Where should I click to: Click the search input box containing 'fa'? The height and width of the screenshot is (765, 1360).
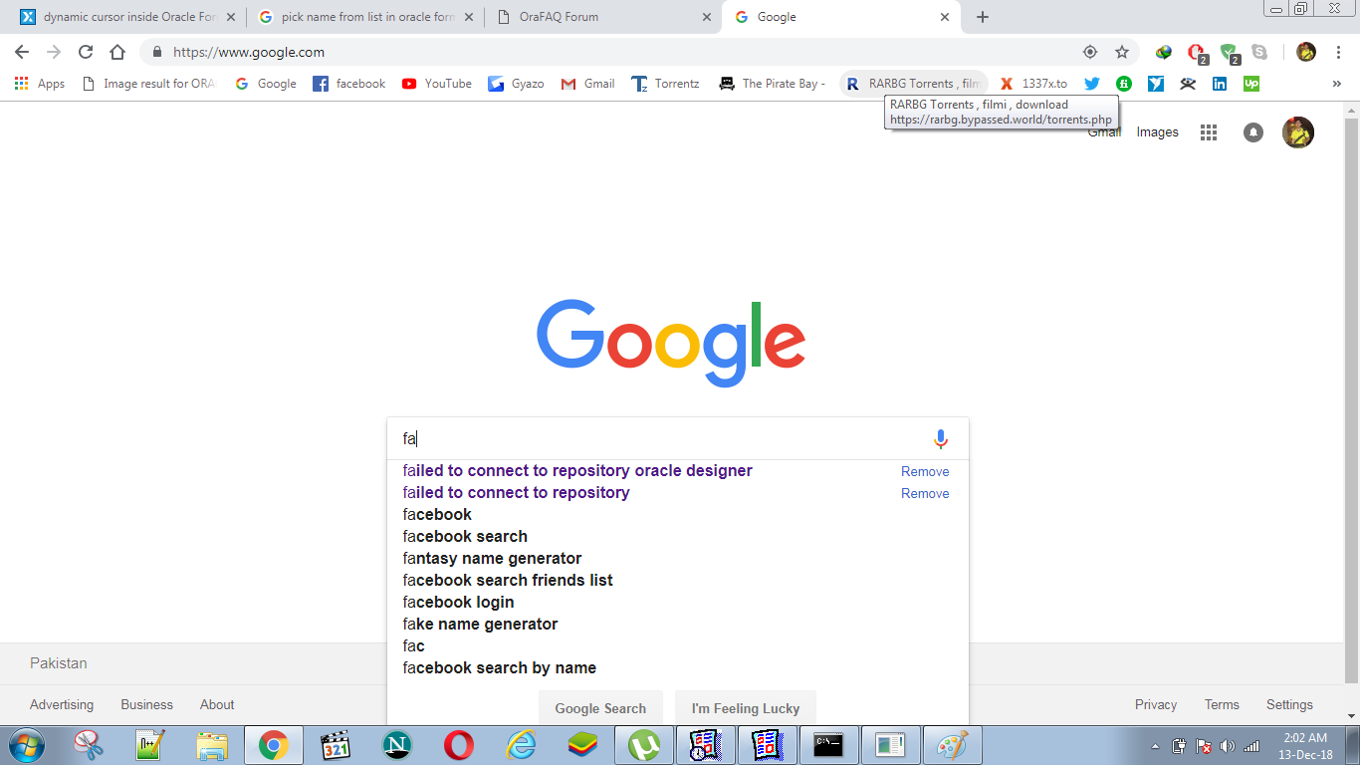coord(657,438)
